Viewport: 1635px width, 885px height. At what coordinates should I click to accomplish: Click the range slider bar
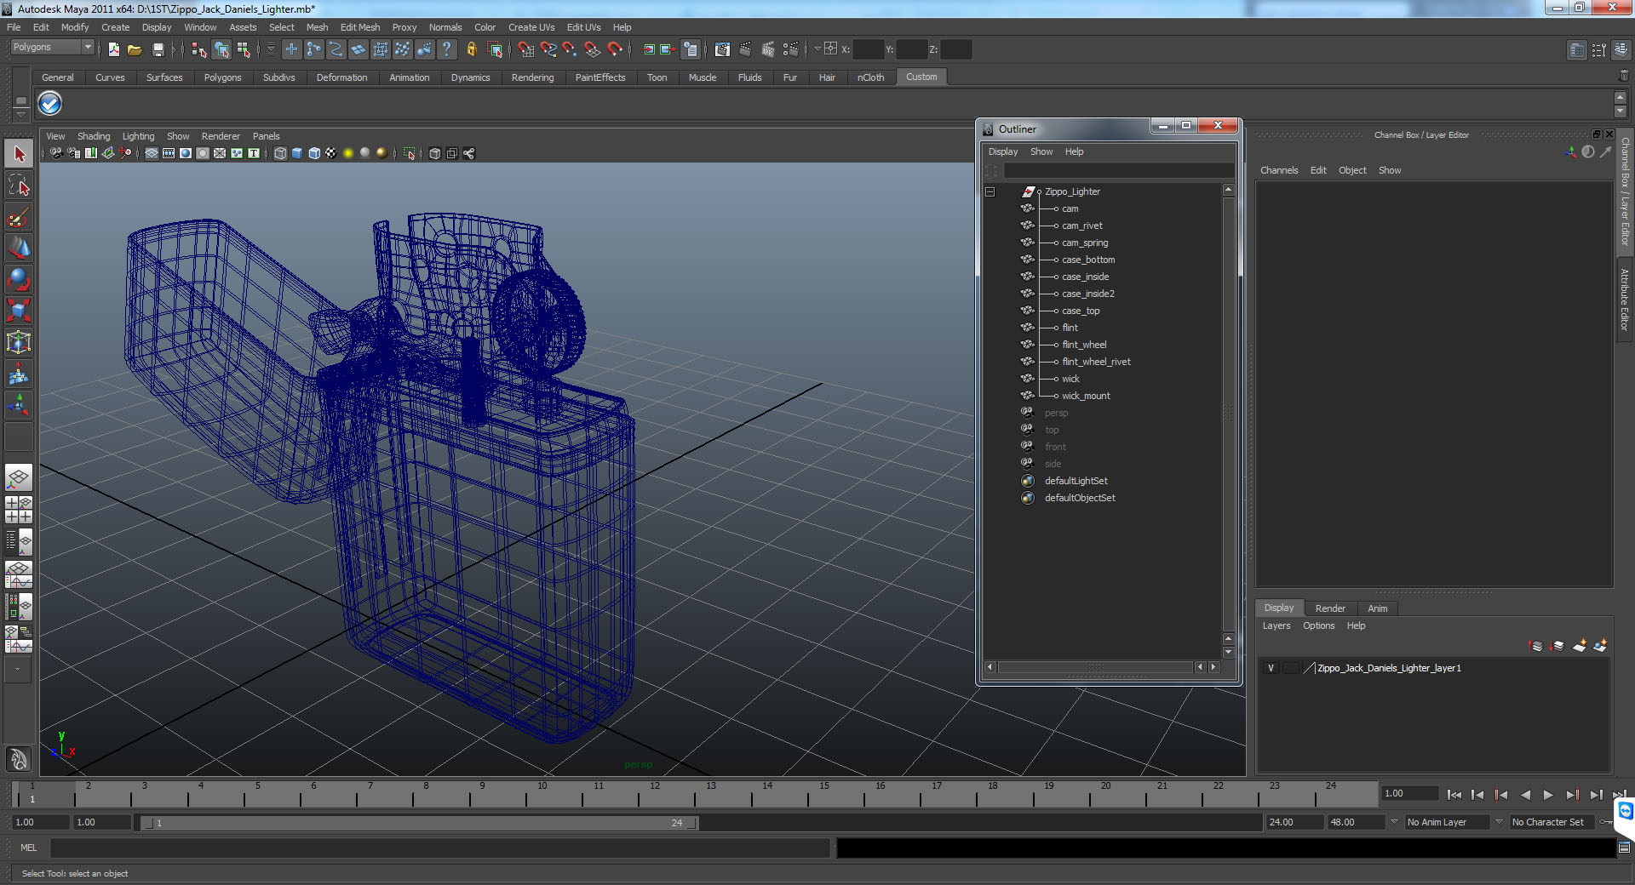419,823
